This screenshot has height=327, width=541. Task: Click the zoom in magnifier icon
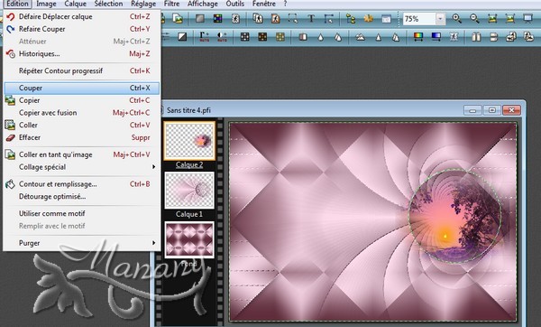[456, 18]
